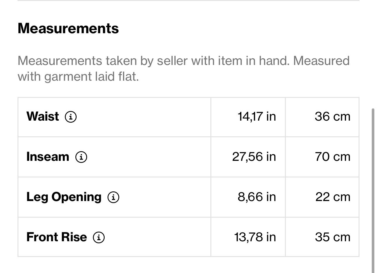377x273 pixels.
Task: Select the Waist row label
Action: (43, 116)
